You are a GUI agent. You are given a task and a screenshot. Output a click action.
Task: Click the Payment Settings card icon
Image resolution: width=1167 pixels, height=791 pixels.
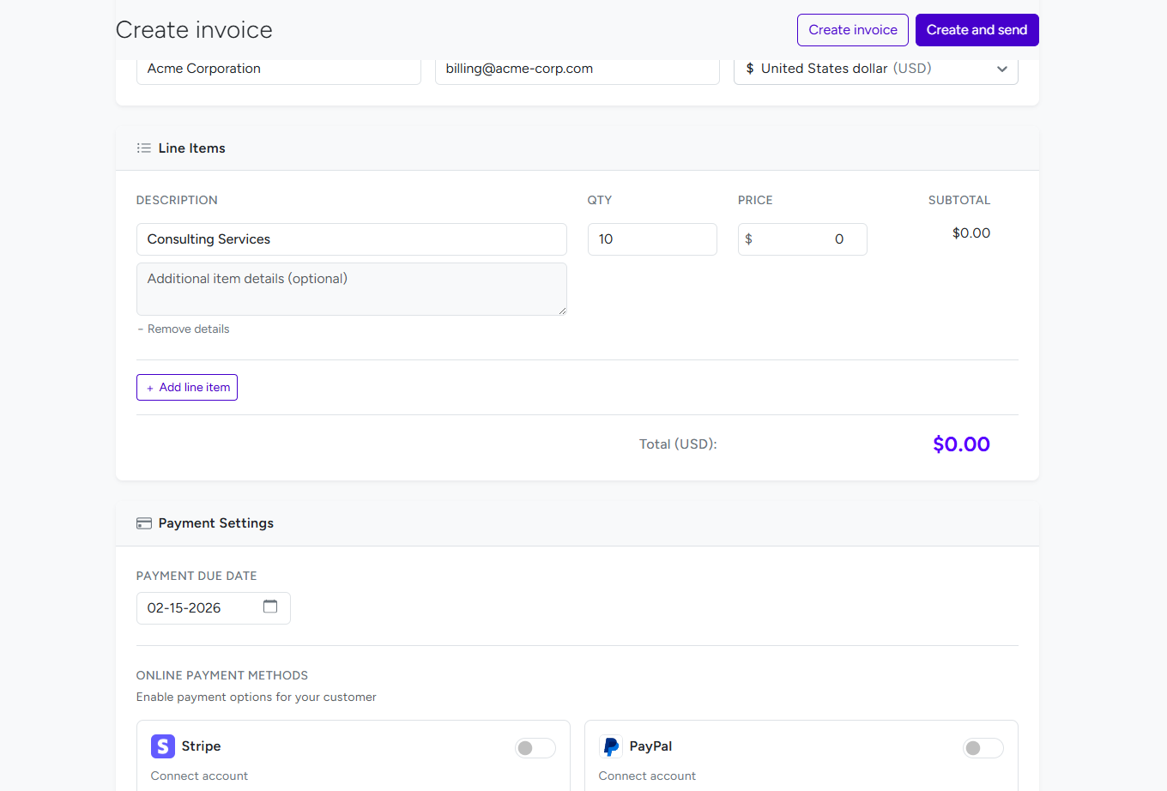click(143, 522)
